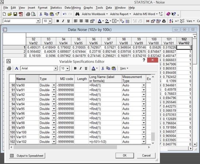Click the Var102 formula cell =(v101>1/2)
Screen dimensions: 200x164
coord(105,142)
